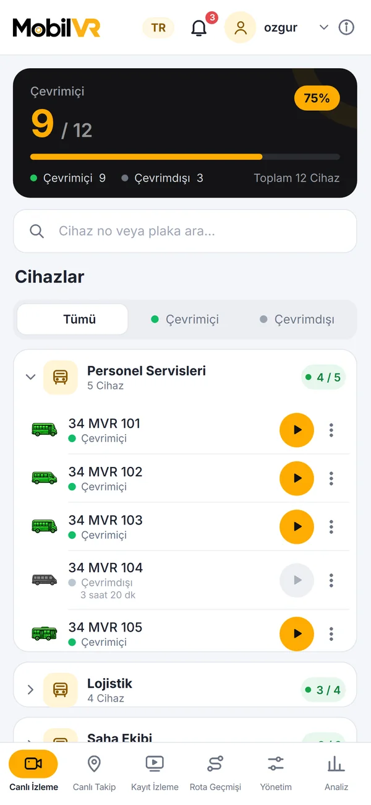Viewport: 371px width, 805px height.
Task: Select the Tümü filter segment
Action: [72, 320]
